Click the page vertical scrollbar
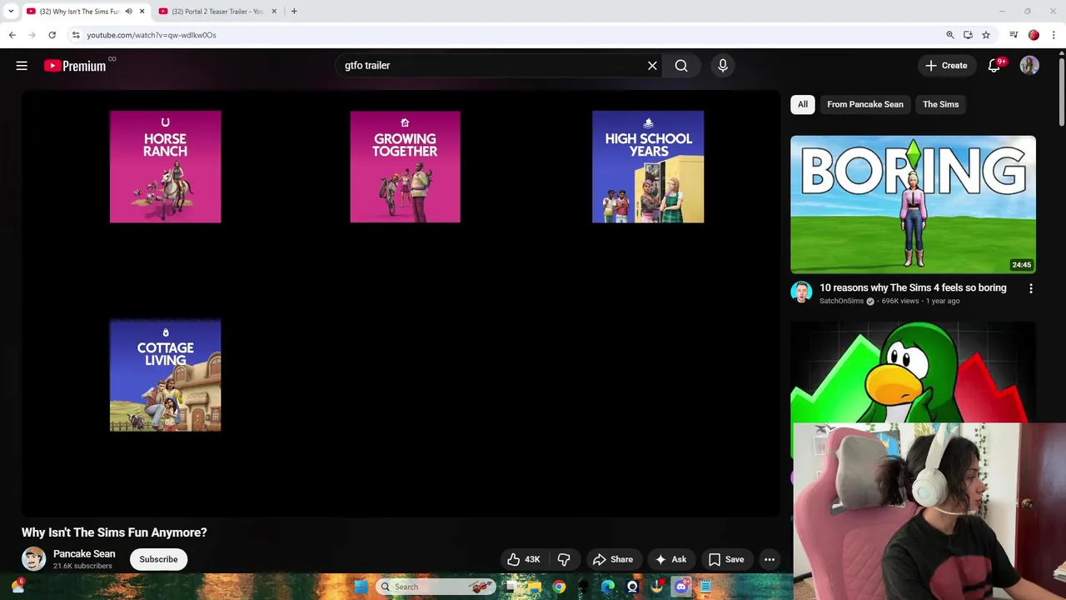 (x=1061, y=92)
